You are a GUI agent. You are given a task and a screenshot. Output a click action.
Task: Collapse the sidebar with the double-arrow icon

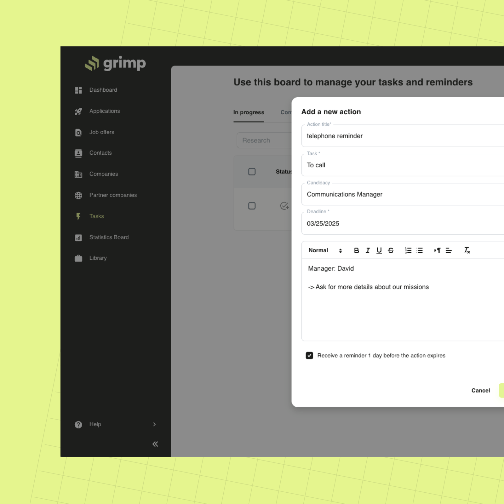click(x=155, y=444)
